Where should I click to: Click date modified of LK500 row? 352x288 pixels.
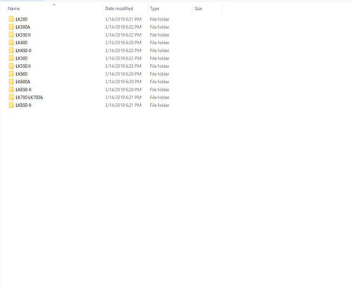click(x=123, y=58)
